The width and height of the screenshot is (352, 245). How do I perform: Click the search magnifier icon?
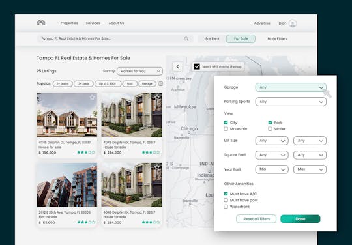coord(186,39)
